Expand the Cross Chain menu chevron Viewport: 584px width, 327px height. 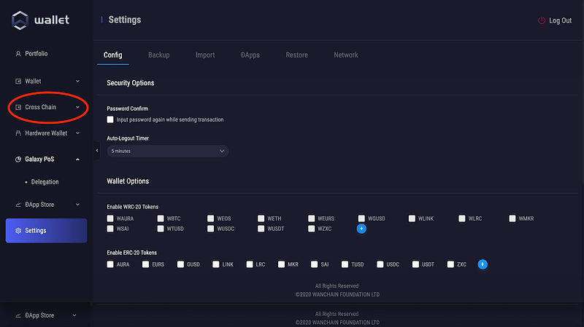pyautogui.click(x=77, y=107)
